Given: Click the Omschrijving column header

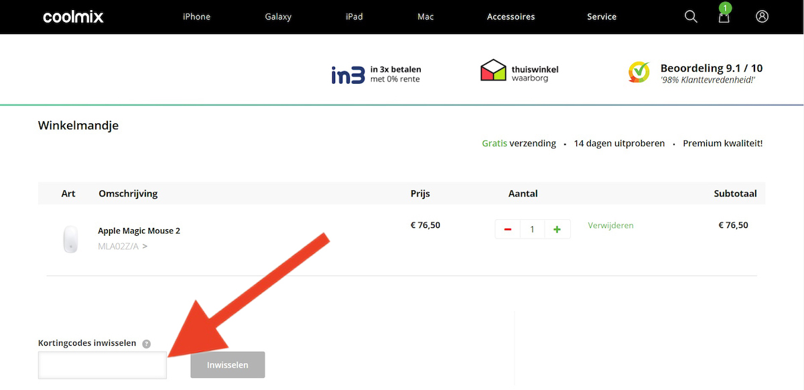Looking at the screenshot, I should (128, 194).
